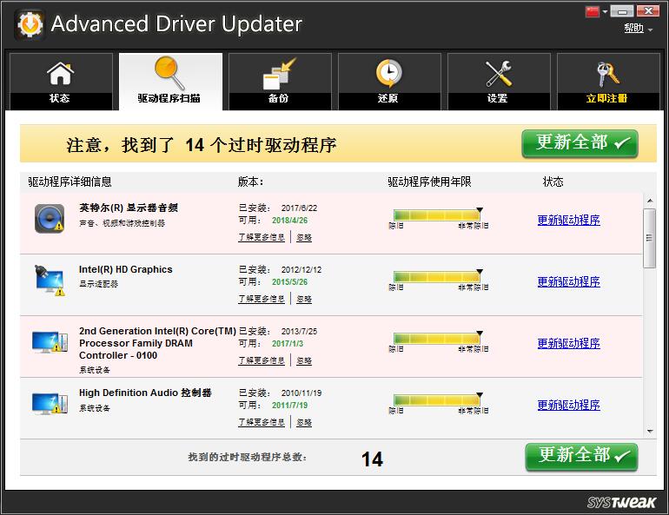This screenshot has height=515, width=669.
Task: Expand the arrow next to 帮助
Action: 650,30
